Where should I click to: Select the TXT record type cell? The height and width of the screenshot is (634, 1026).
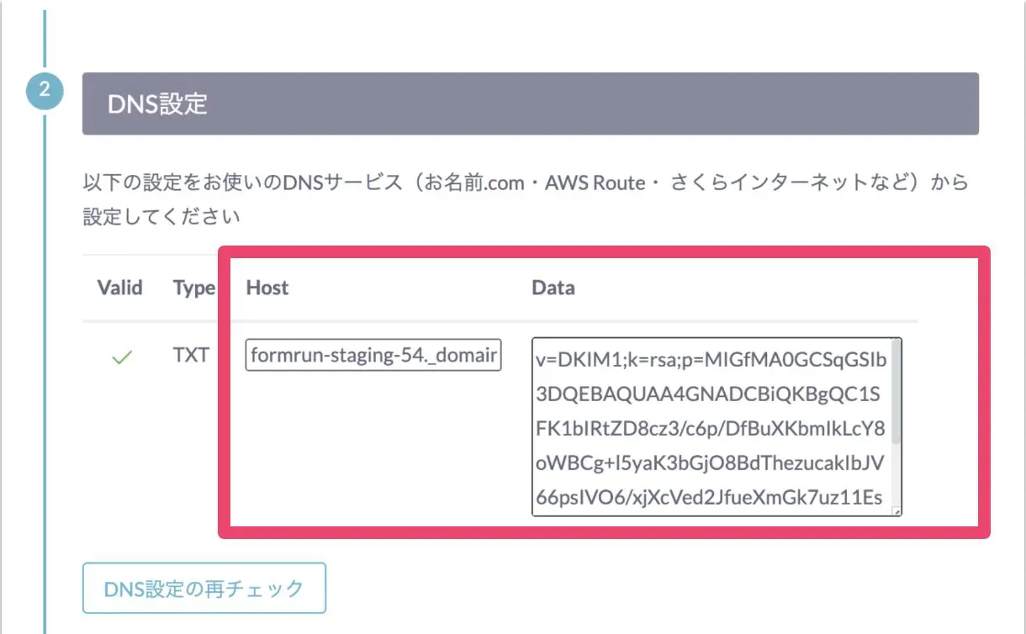(x=191, y=355)
